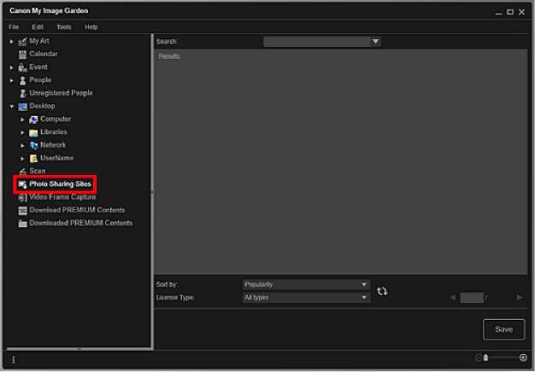Click the Save button
535x372 pixels.
503,329
